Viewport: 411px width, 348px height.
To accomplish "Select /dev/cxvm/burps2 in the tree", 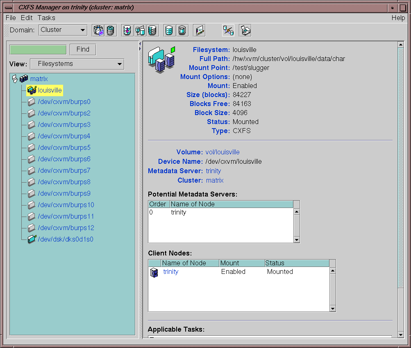I will click(x=64, y=113).
